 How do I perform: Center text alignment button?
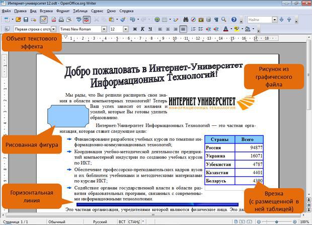pos(168,29)
